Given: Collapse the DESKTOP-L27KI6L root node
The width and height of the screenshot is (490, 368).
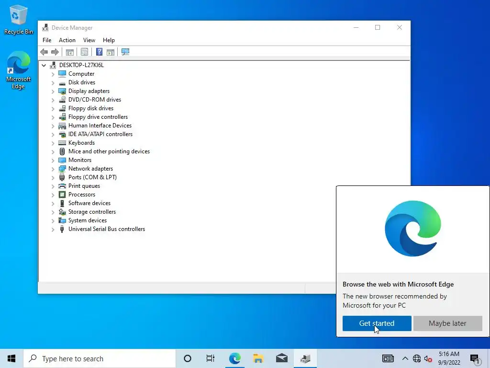Looking at the screenshot, I should (44, 65).
